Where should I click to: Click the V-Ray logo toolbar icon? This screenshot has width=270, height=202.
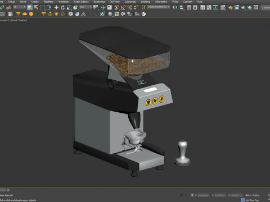click(143, 14)
